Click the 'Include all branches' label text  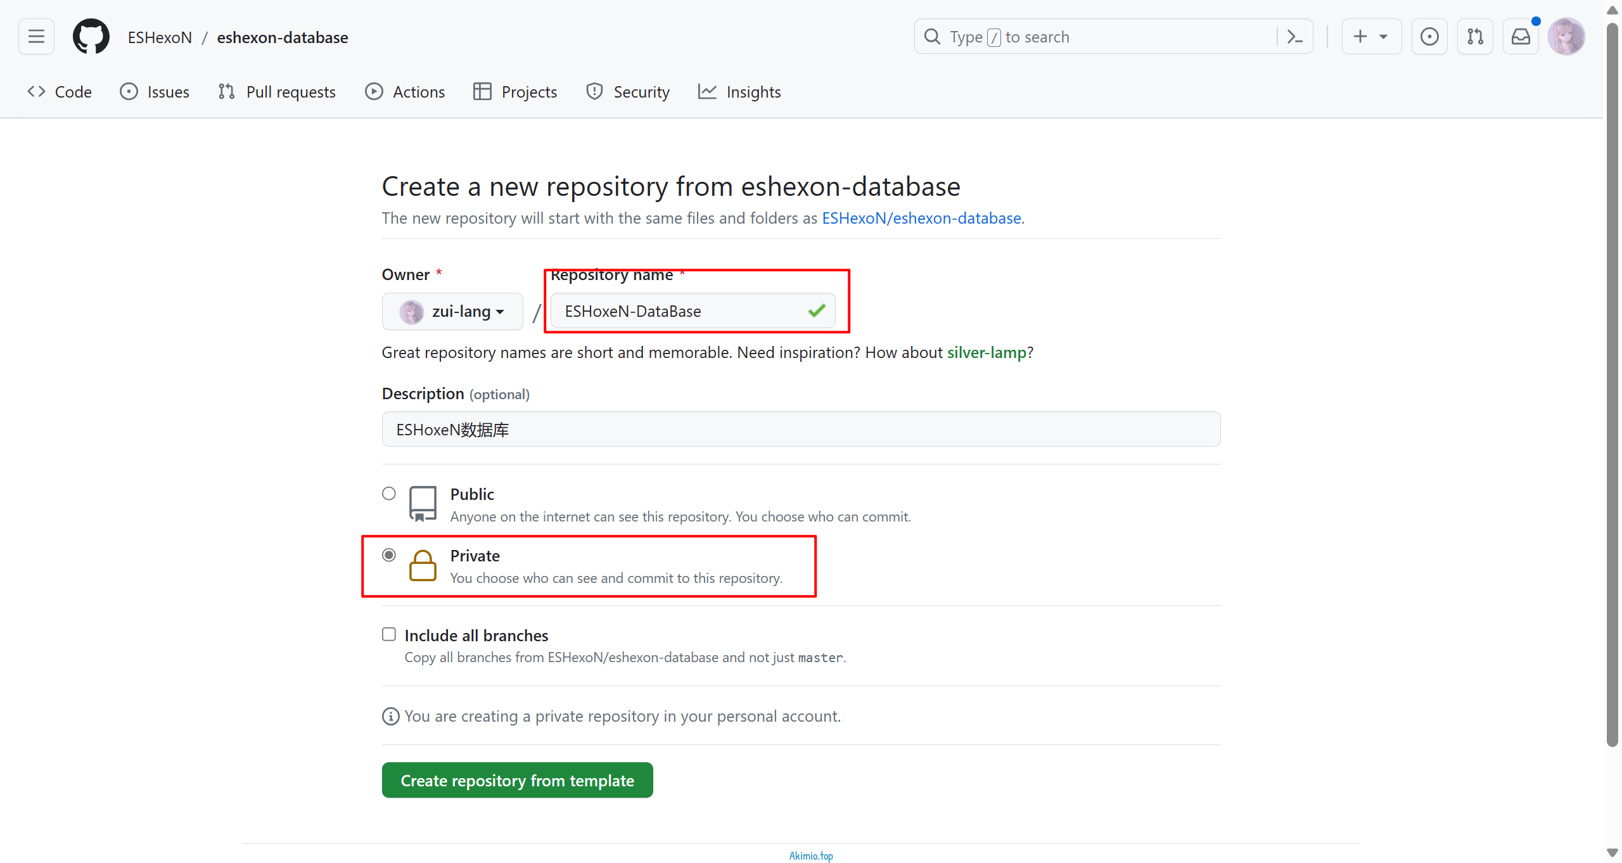point(476,636)
